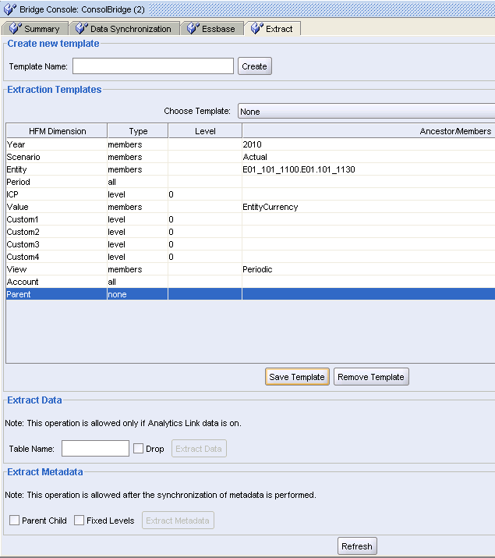Click the E01_101_1100.E01.101_1130 cell

pos(369,169)
